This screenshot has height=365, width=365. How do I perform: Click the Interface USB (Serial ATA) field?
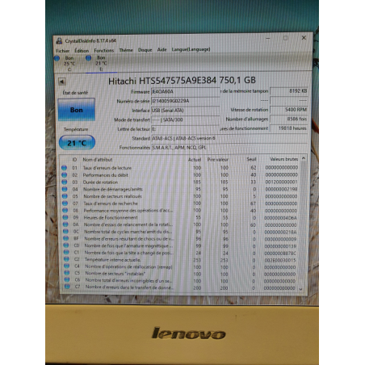click(186, 111)
